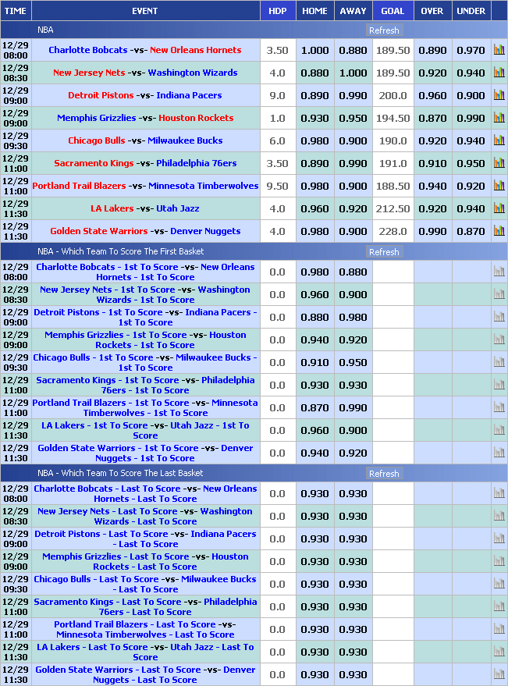
Task: Pick away odds 0.950 for Grizzlies vs Rockets
Action: click(353, 118)
